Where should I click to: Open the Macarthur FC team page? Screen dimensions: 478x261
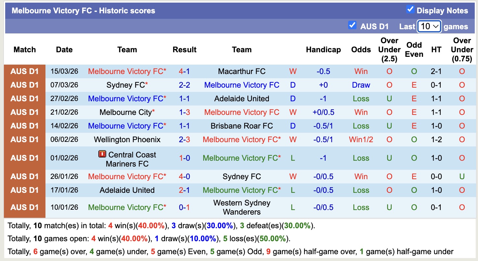pyautogui.click(x=242, y=71)
